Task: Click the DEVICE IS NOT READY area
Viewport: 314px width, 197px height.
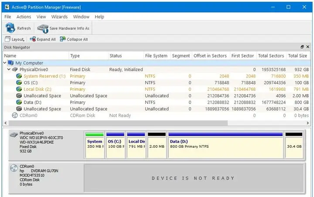Action: [194, 178]
